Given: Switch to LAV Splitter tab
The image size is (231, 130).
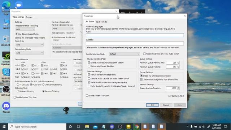Looking at the screenshot, I should click(x=89, y=22).
